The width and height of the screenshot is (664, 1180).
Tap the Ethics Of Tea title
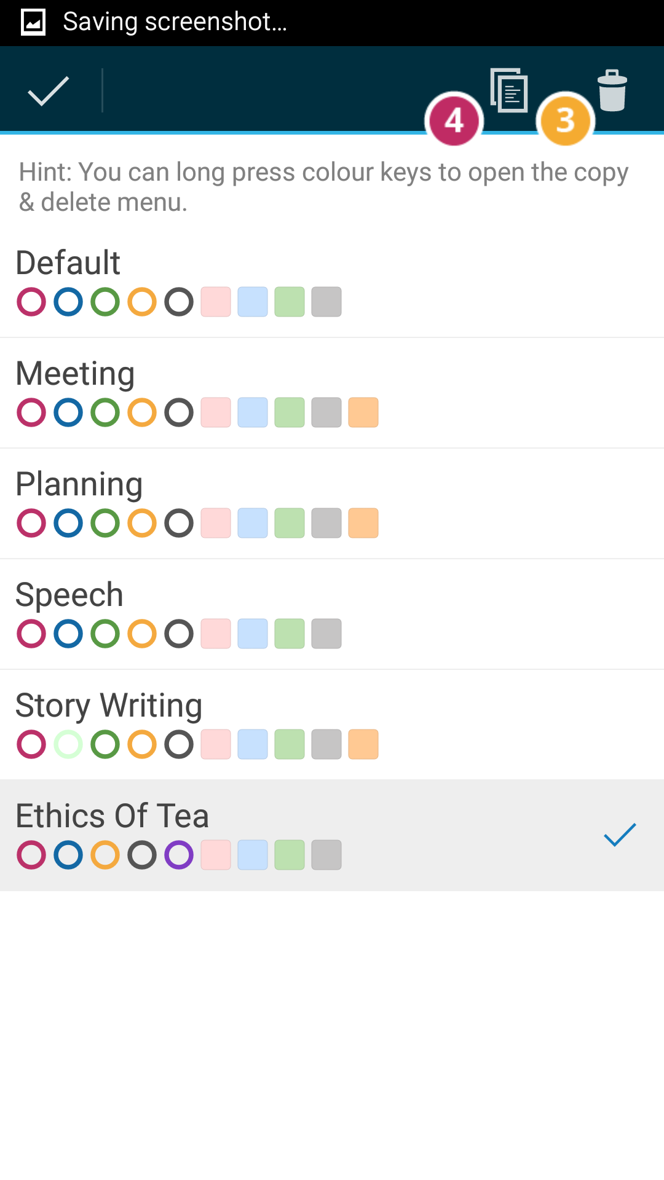tap(112, 816)
